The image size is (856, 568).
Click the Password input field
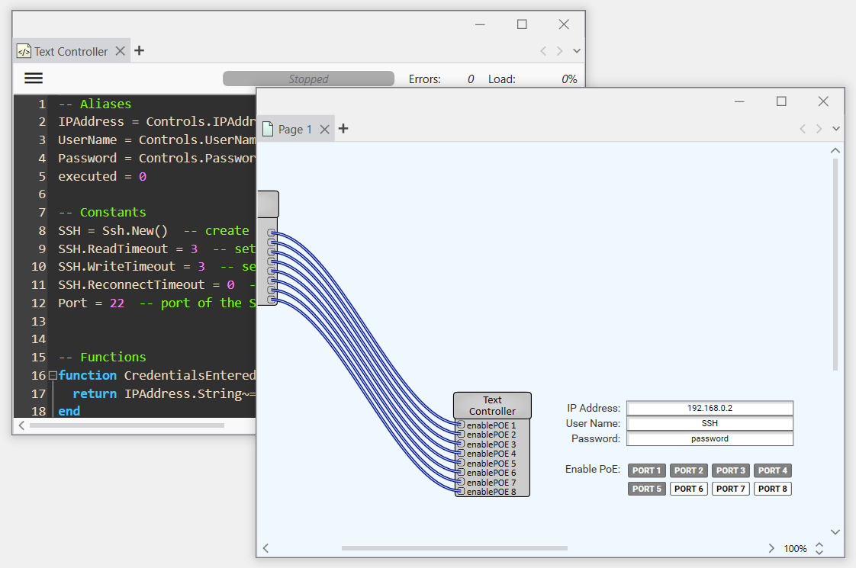pos(710,438)
